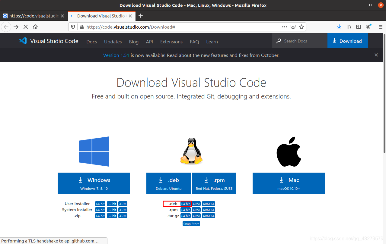Click the Windows logo image

click(94, 152)
